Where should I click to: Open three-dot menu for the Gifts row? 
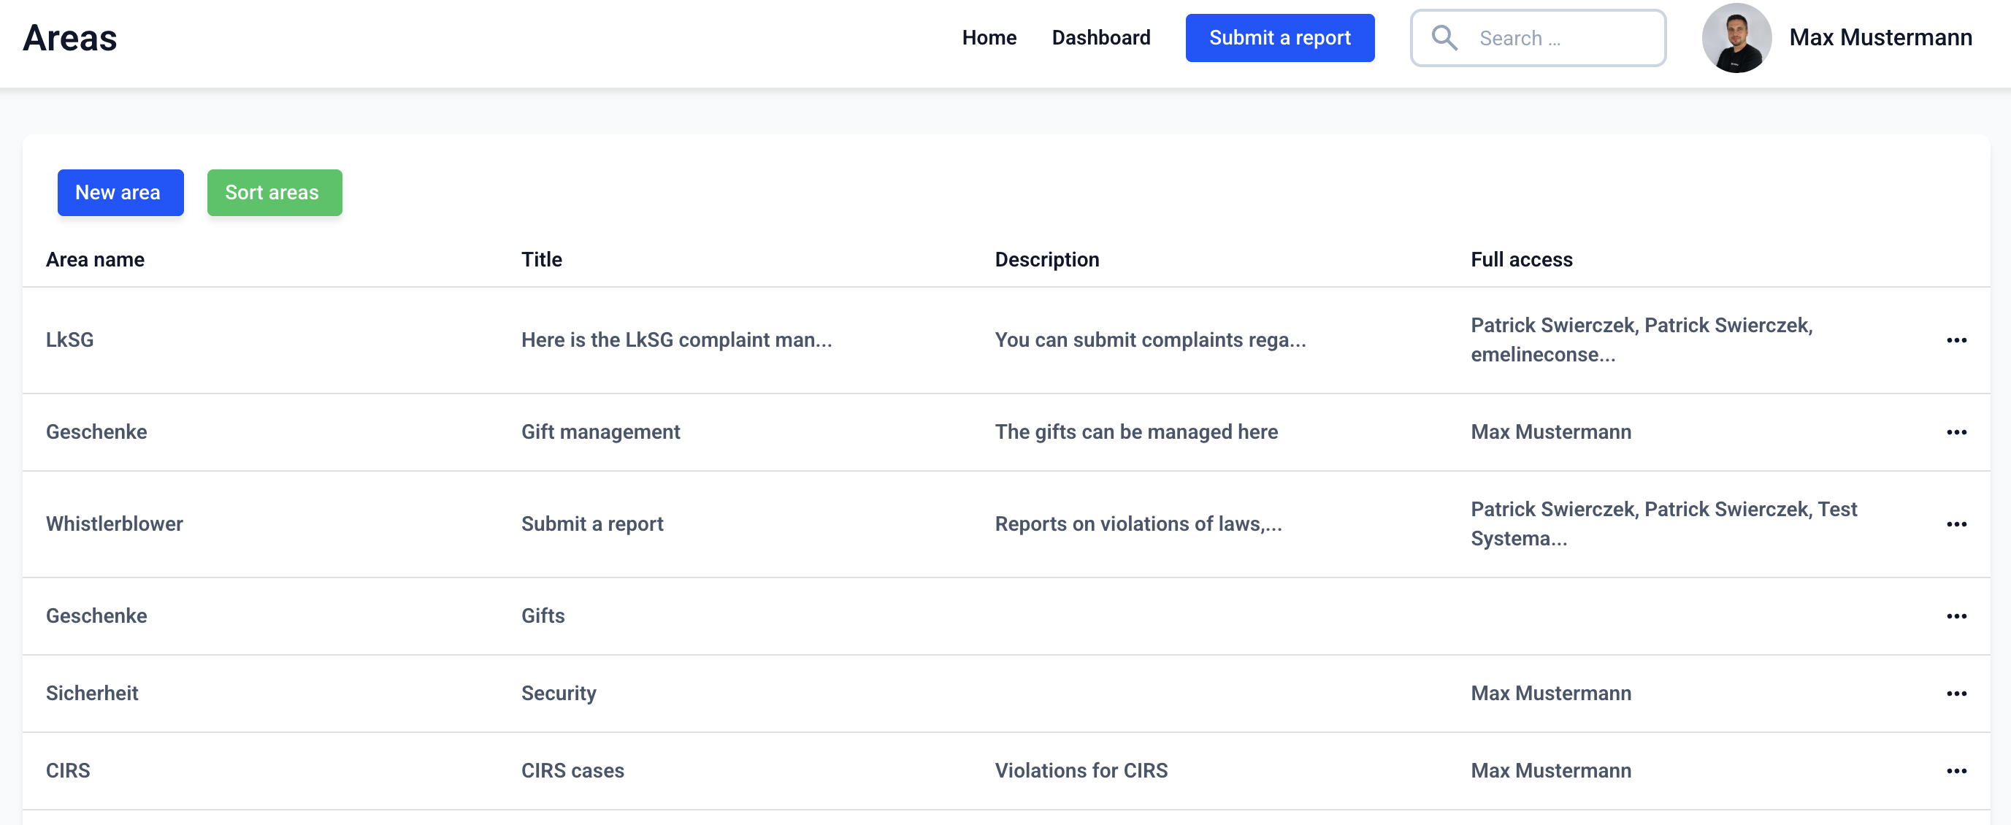pyautogui.click(x=1956, y=617)
